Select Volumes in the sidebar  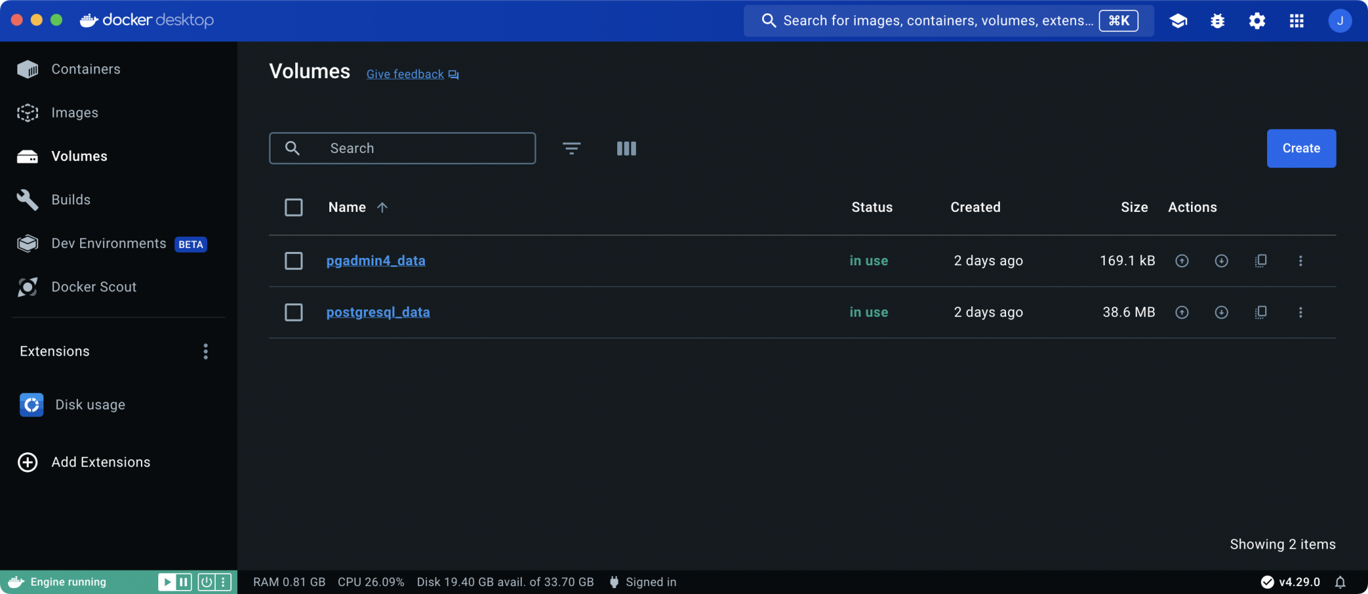tap(62, 156)
